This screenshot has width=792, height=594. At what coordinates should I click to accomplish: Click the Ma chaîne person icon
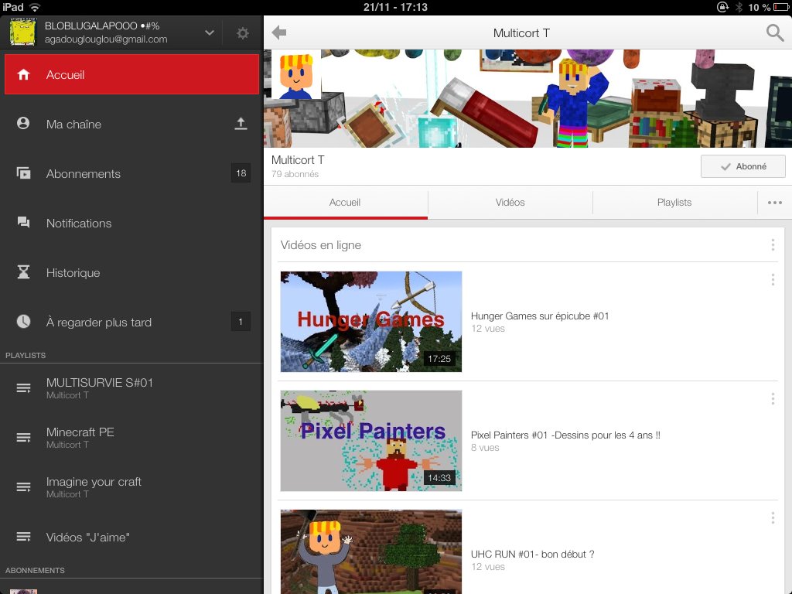pos(23,123)
